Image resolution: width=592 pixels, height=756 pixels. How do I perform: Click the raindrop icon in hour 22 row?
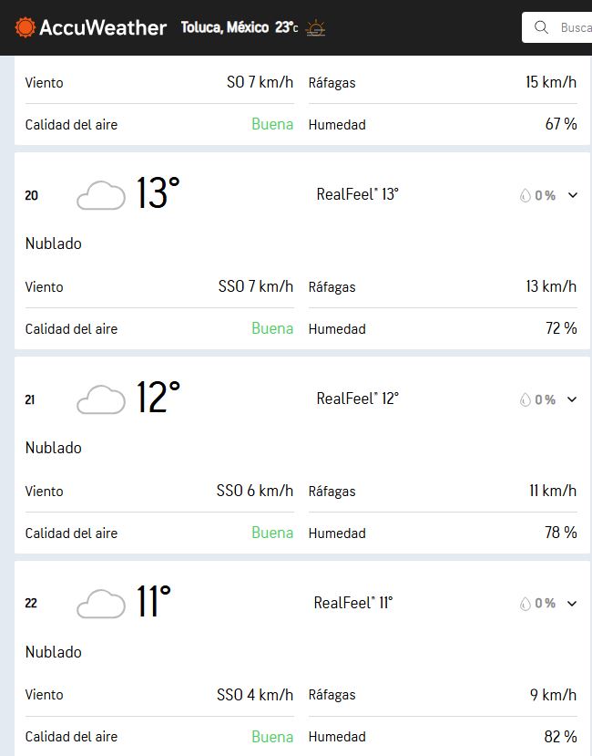coord(525,603)
